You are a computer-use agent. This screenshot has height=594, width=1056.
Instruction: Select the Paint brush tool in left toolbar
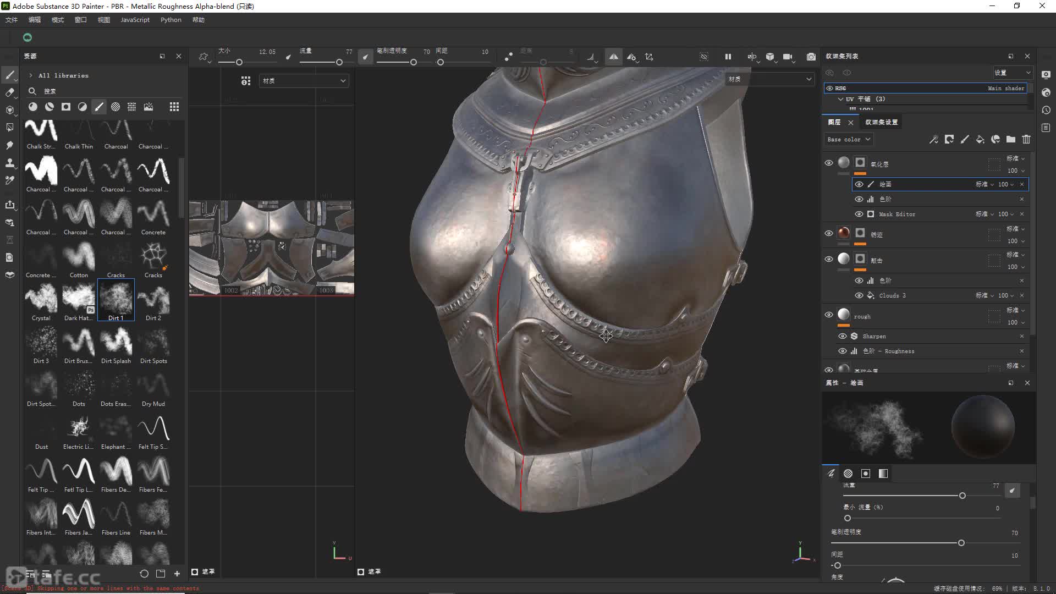click(x=10, y=75)
